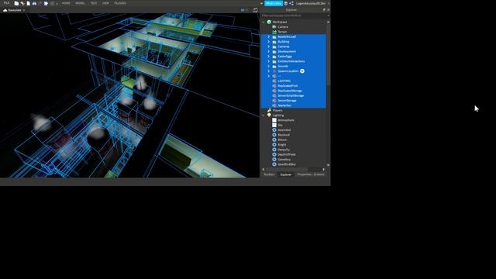Select ReplicatedFirst in the Explorer
Image resolution: width=496 pixels, height=279 pixels.
coord(288,86)
